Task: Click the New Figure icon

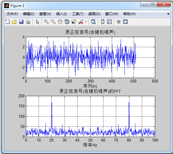Action: tap(7, 22)
